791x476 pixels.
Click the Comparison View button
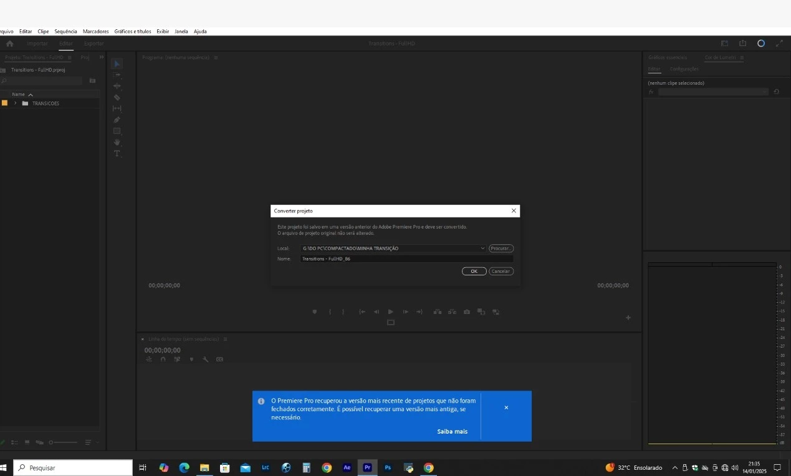481,312
